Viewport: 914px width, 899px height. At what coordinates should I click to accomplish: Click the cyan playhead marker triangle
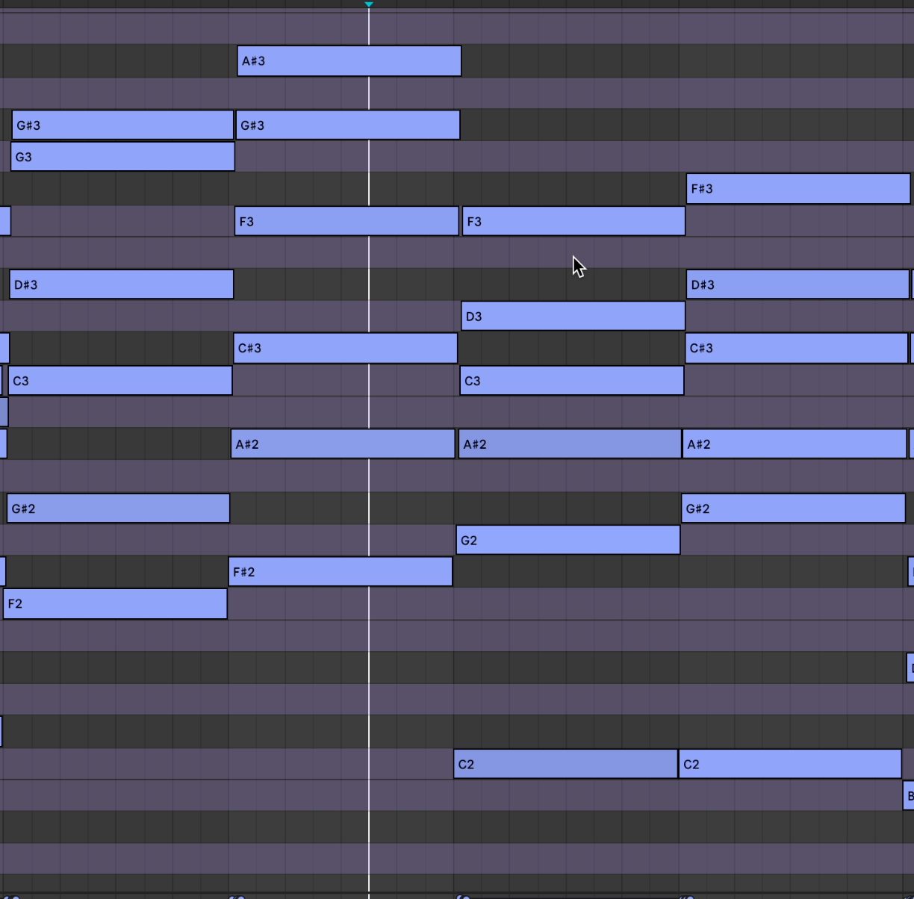(369, 4)
